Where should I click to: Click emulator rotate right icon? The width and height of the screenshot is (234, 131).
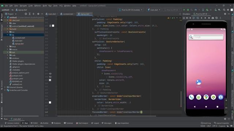[197, 18]
